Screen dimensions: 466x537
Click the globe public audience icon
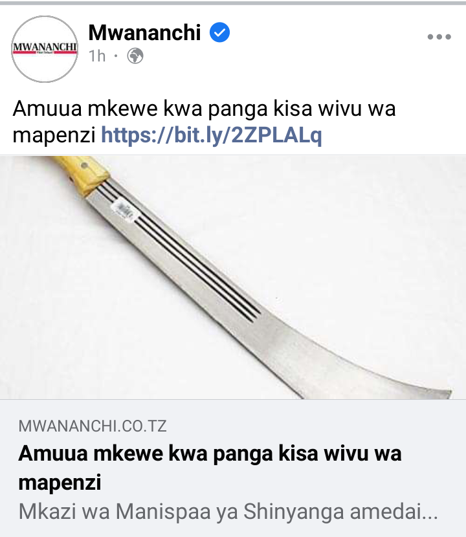point(135,56)
